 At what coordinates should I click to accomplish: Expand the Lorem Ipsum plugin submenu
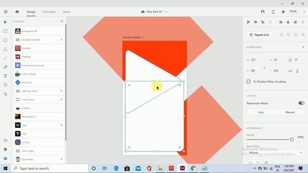tap(62, 99)
